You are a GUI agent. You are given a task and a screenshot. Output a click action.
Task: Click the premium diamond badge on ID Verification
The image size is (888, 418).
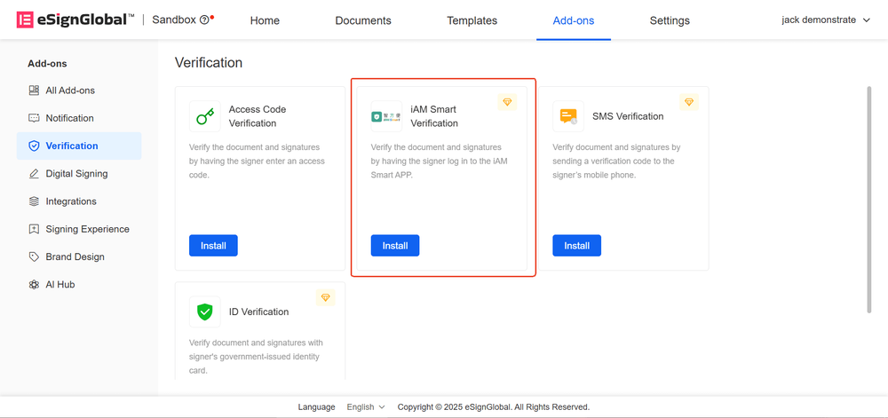coord(326,297)
